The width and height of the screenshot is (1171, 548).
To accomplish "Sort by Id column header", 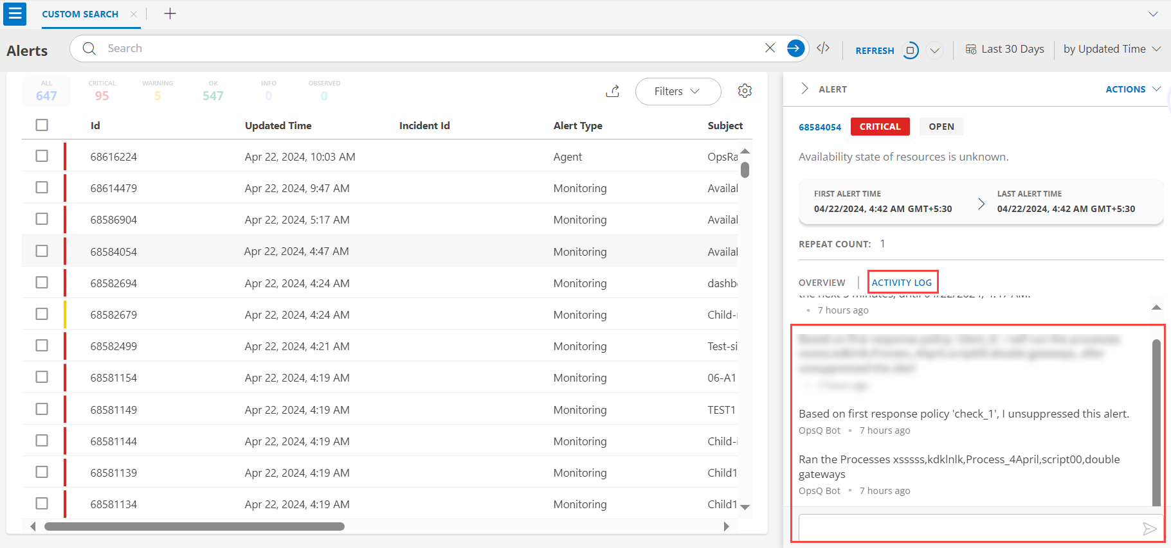I will pos(95,126).
